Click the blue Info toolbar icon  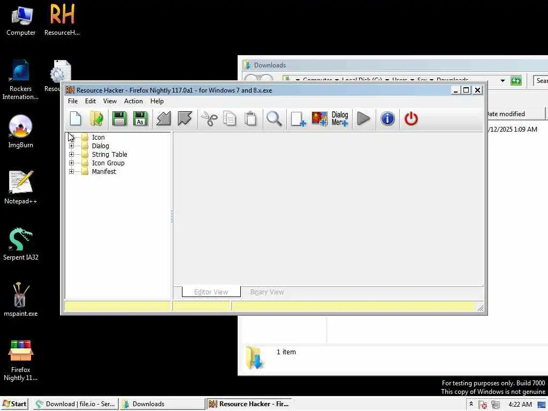tap(387, 119)
